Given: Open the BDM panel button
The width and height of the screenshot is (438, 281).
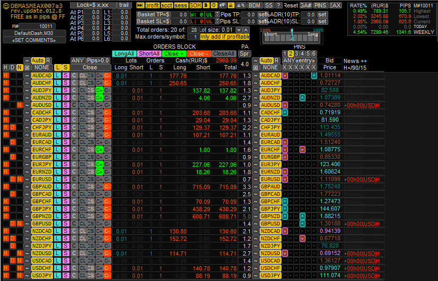Looking at the screenshot, I should [254, 5].
